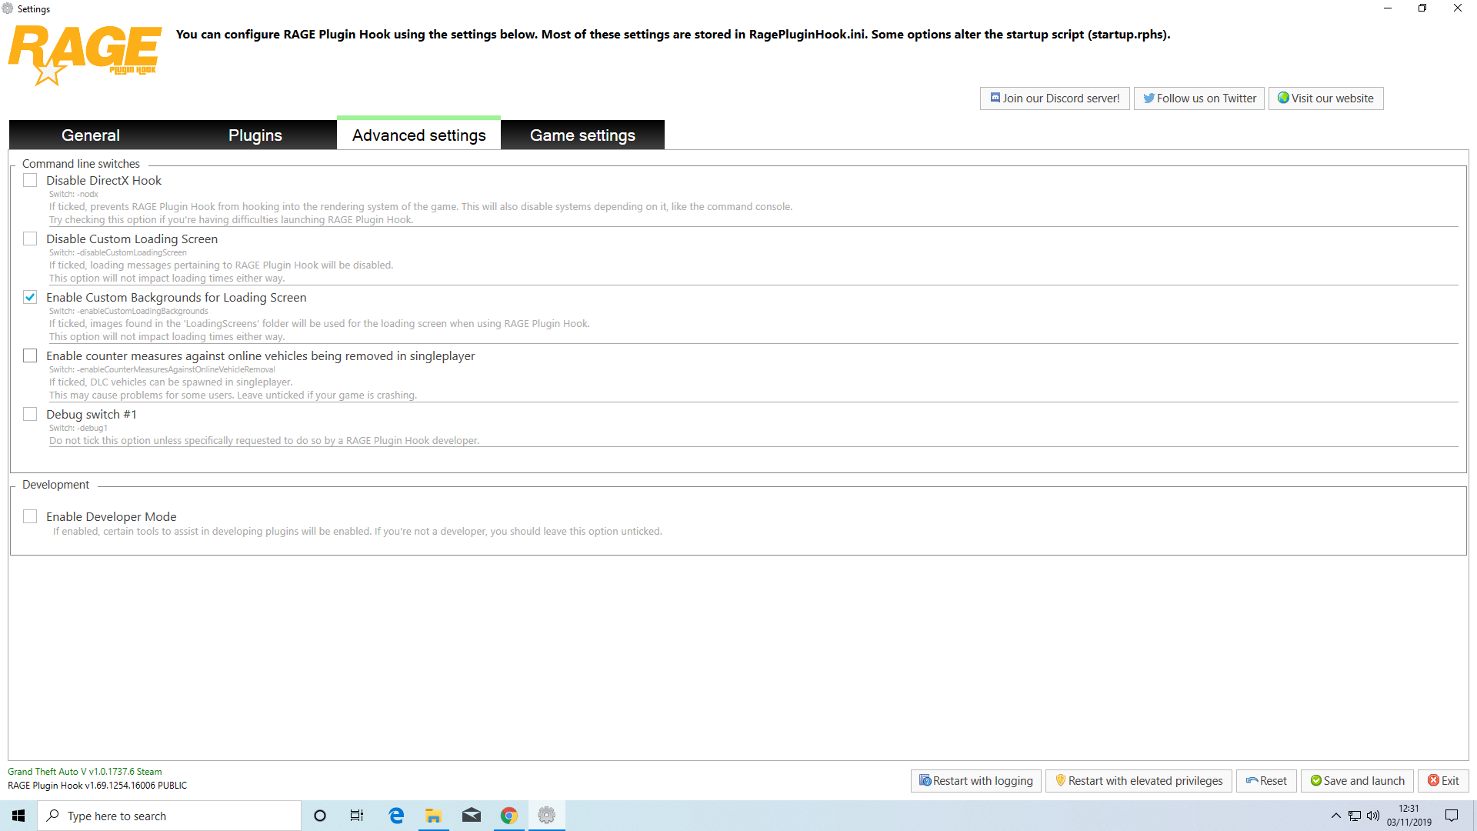Open the Cortana circle icon

[x=320, y=816]
